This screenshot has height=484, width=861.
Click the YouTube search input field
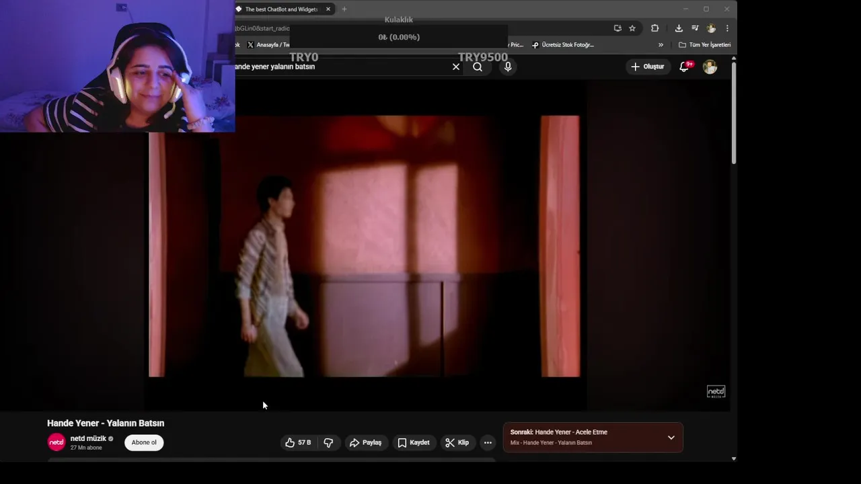pyautogui.click(x=342, y=67)
